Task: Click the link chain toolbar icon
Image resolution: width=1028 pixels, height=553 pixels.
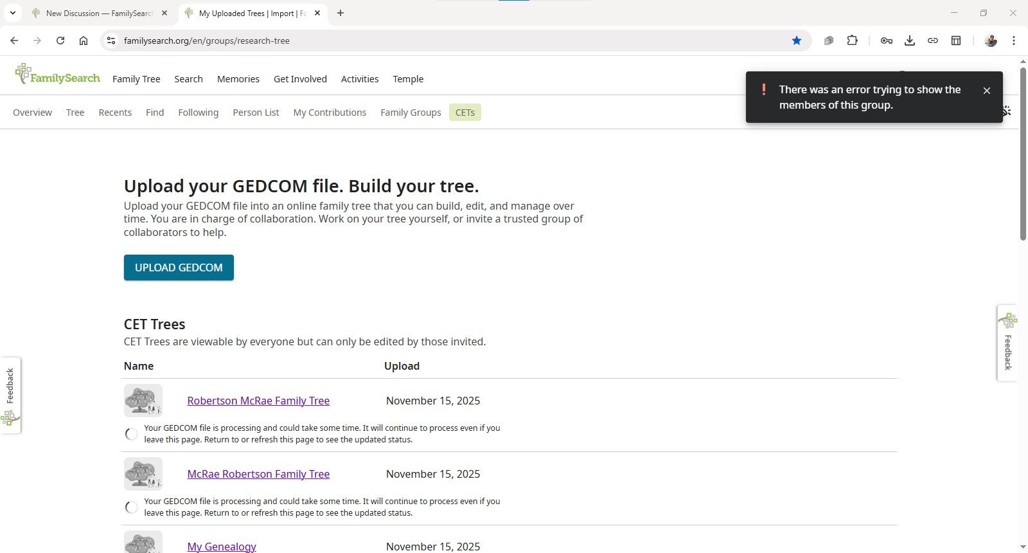Action: pos(933,41)
